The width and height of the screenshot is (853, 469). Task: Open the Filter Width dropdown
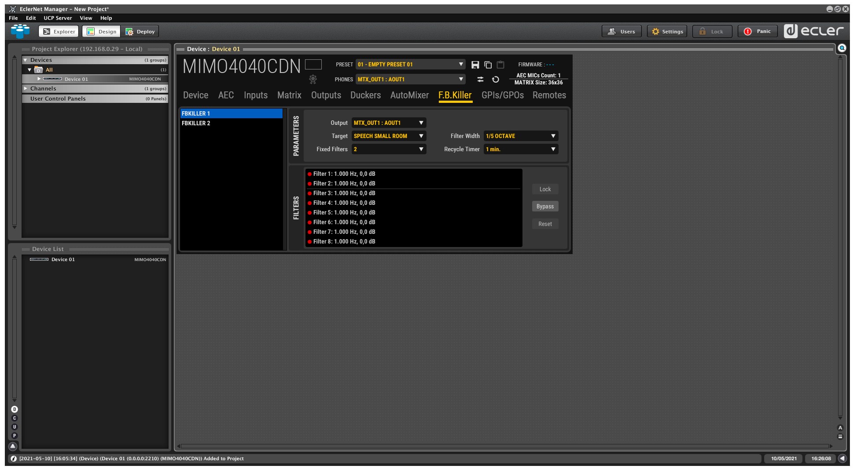click(521, 136)
